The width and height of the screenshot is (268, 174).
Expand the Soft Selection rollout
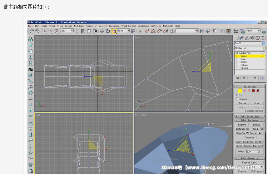(x=249, y=116)
